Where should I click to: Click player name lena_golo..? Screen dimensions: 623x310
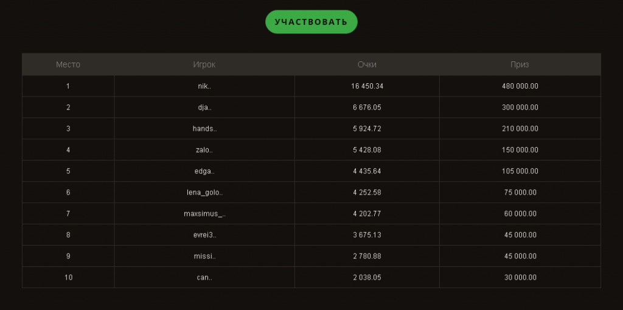pos(204,193)
